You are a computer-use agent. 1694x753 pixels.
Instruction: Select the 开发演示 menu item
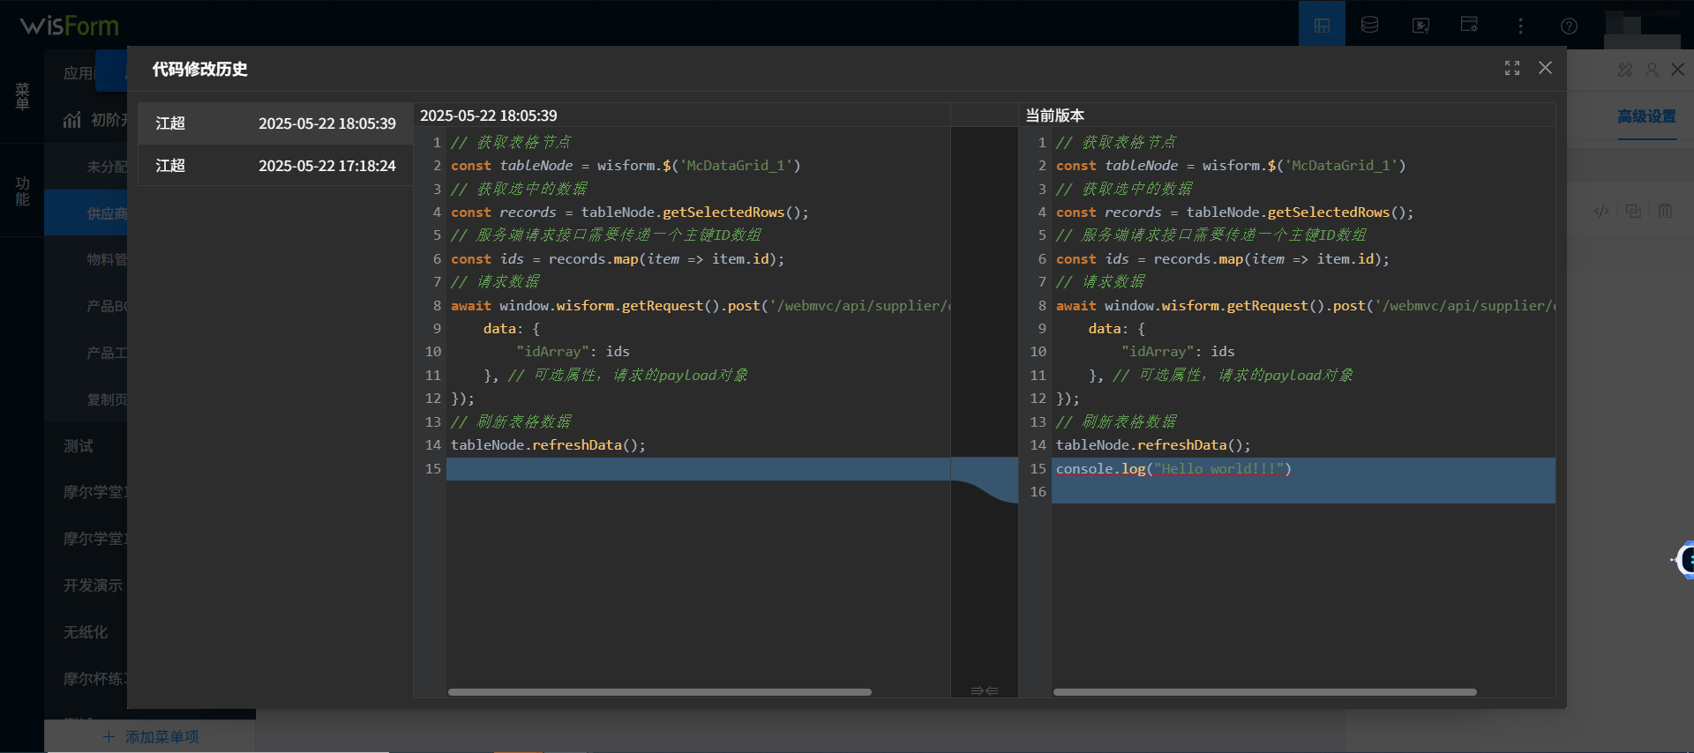(x=93, y=585)
